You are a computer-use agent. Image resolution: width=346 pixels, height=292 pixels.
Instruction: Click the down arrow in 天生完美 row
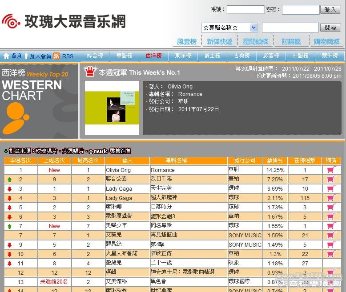click(x=9, y=189)
